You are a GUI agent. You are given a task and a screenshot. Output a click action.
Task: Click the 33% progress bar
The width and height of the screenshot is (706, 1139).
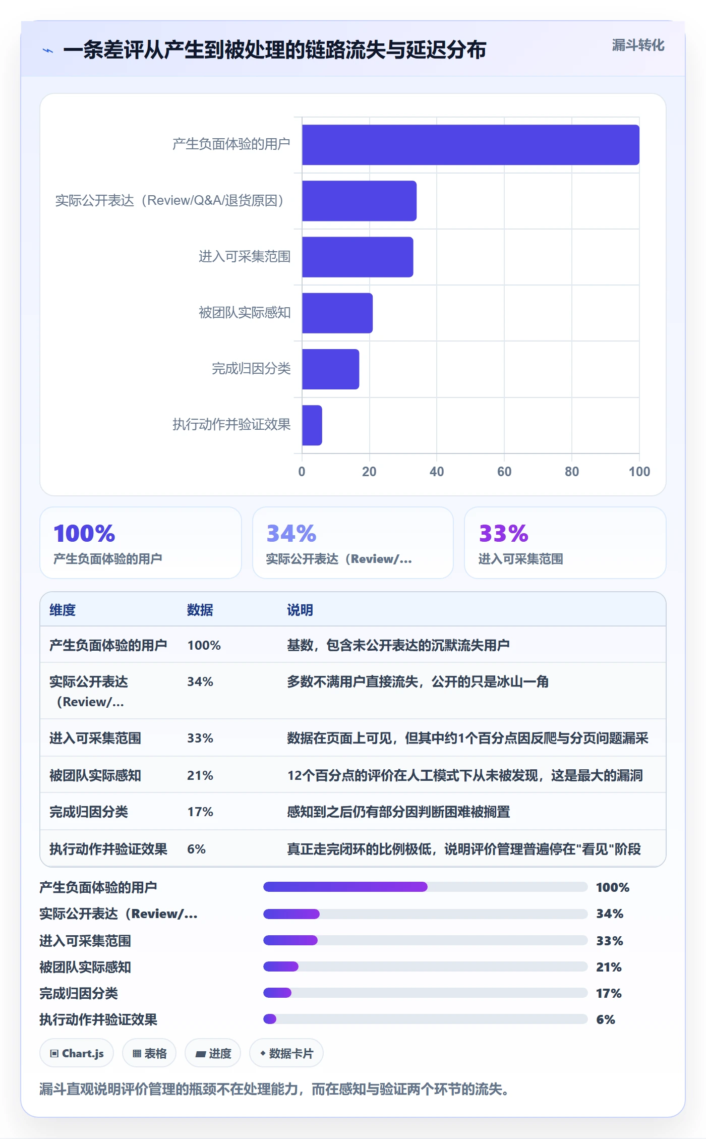pyautogui.click(x=425, y=940)
